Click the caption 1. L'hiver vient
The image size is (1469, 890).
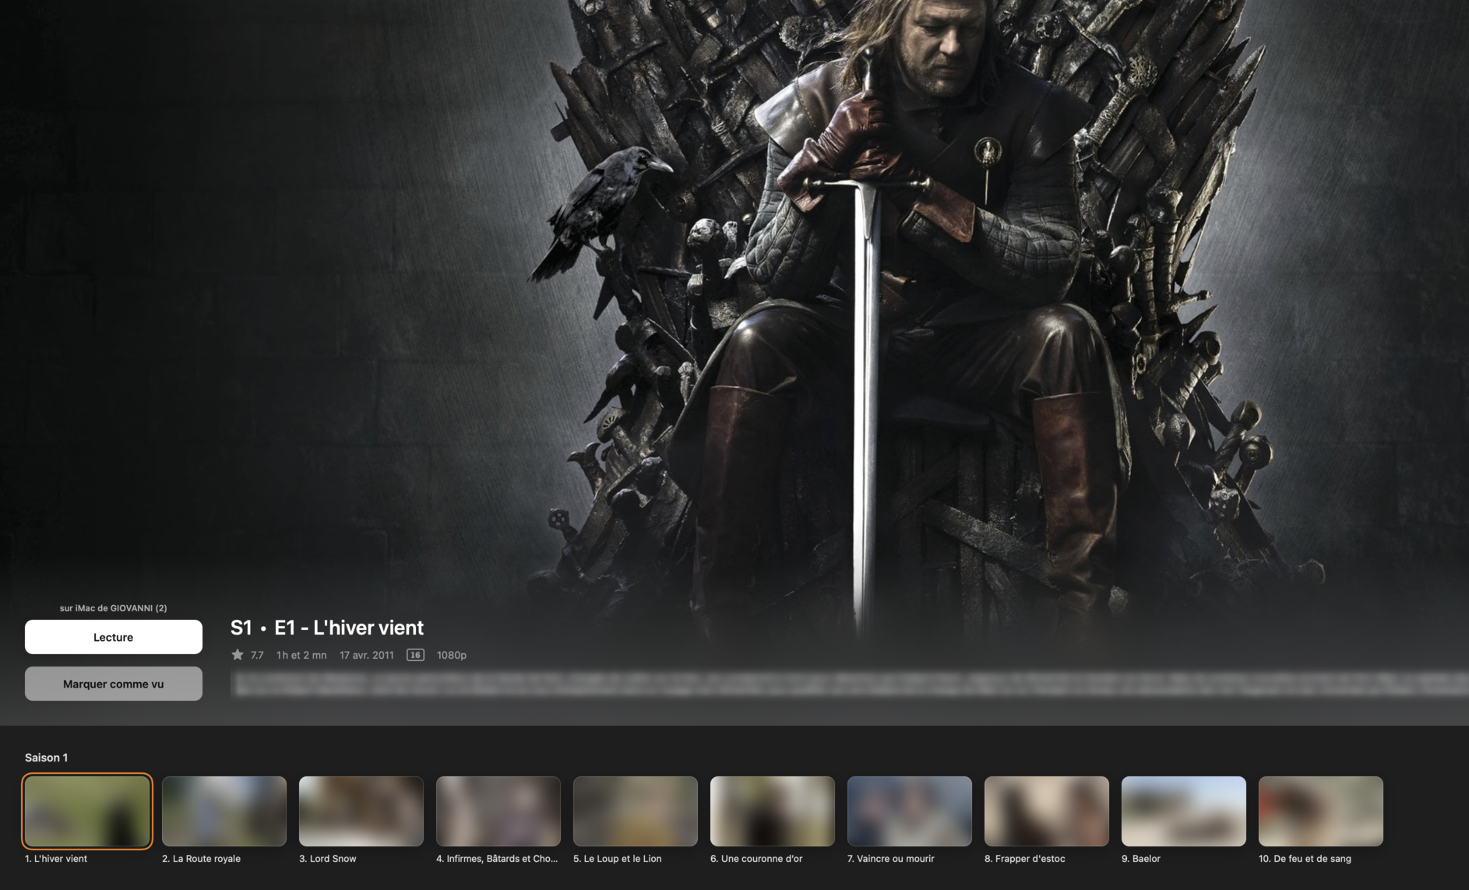[x=56, y=859]
